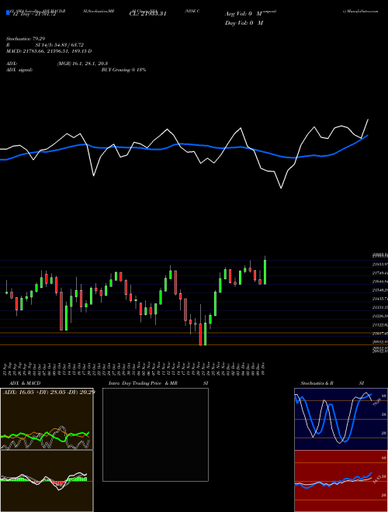Click the 'ADX signal:' label
This screenshot has width=388, height=512.
tap(19, 70)
